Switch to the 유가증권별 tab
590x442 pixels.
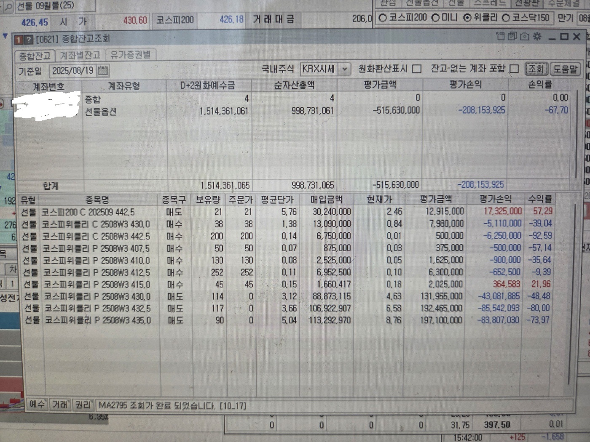pyautogui.click(x=130, y=55)
